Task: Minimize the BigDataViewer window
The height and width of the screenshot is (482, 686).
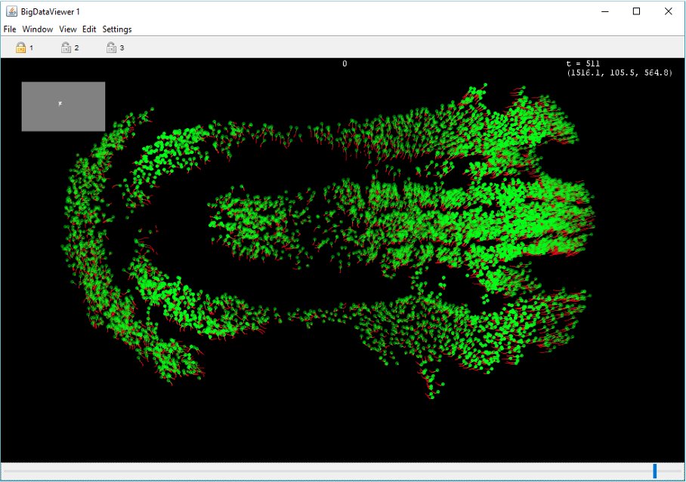Action: click(604, 11)
